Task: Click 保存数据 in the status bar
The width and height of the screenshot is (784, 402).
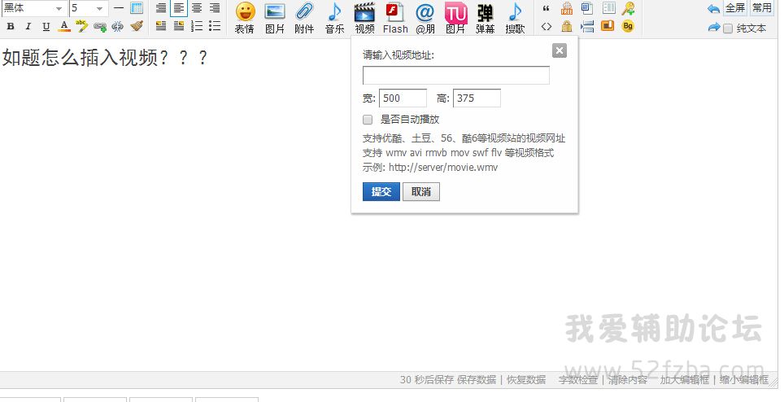Action: [477, 380]
